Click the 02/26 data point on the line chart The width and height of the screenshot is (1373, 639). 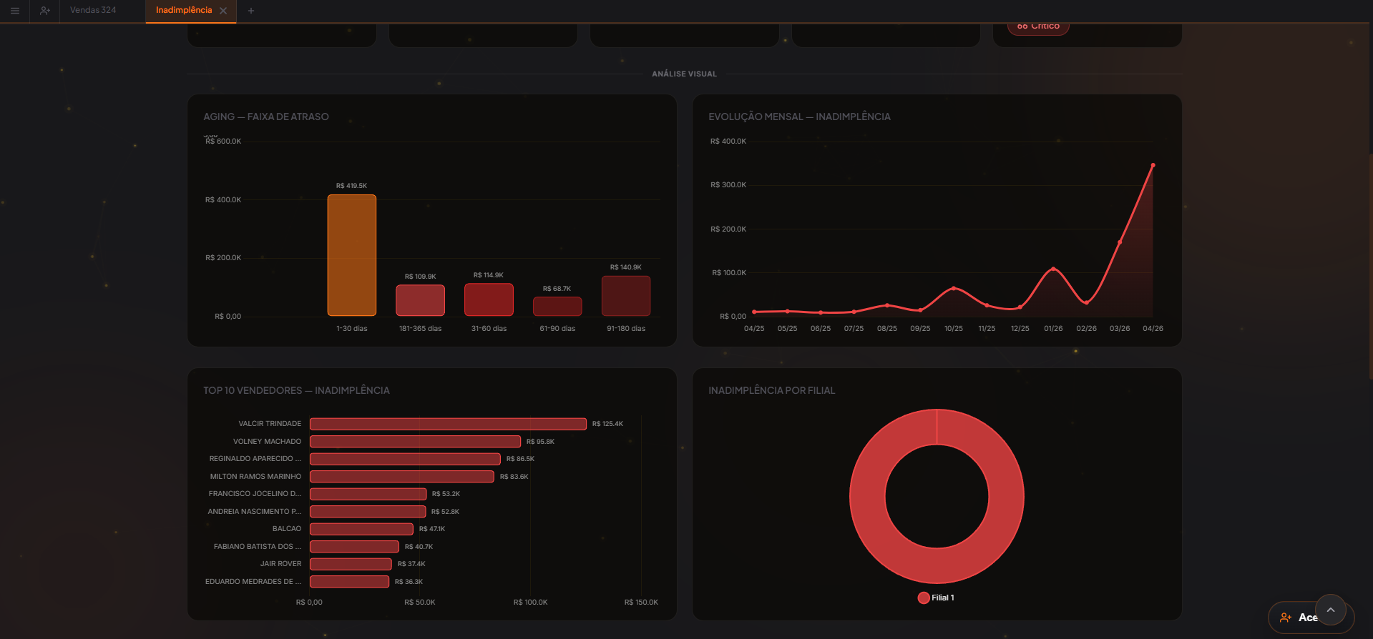1087,302
